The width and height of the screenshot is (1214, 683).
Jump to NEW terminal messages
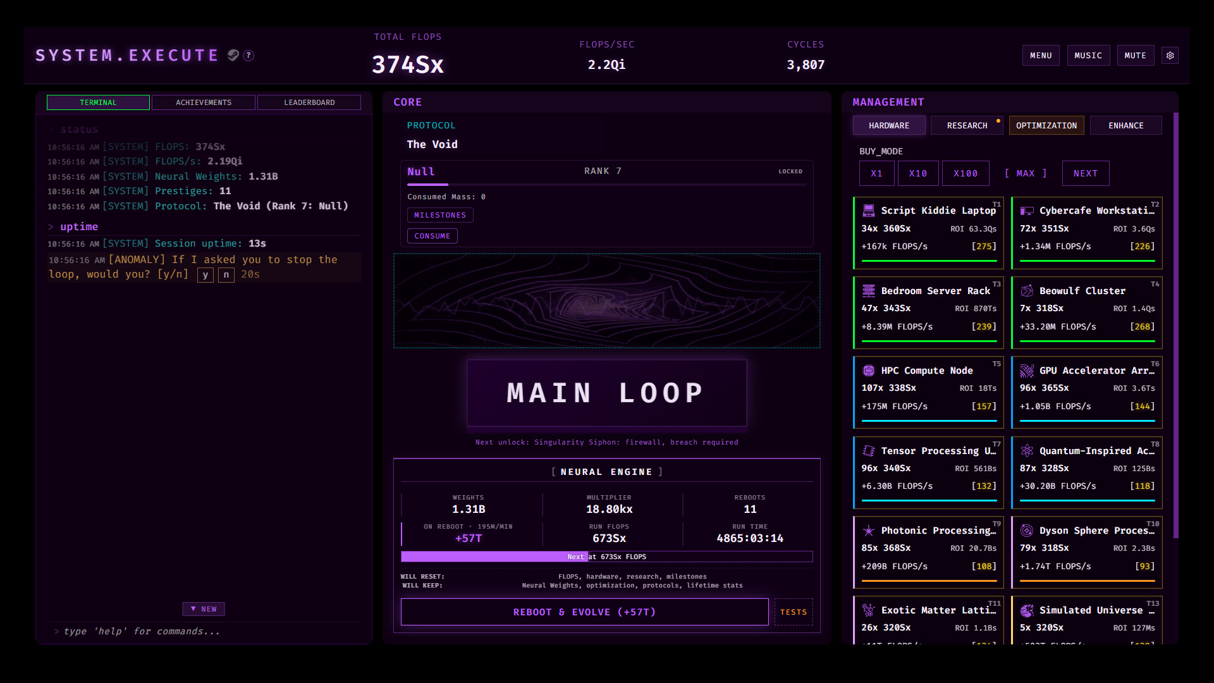[204, 609]
